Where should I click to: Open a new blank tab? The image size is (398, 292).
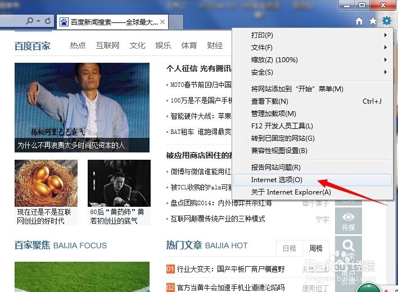175,22
